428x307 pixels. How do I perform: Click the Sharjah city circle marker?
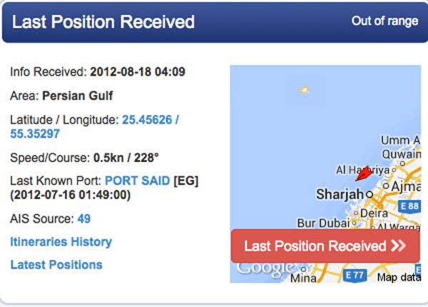point(370,194)
